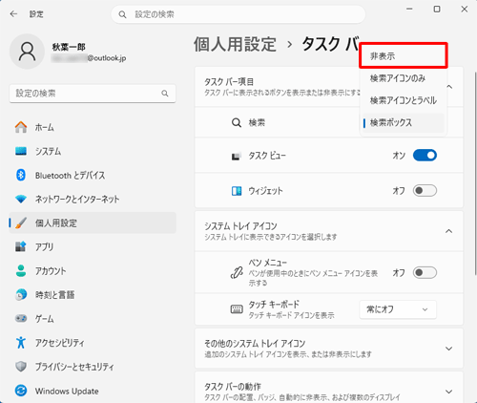
Task: Click the Windows Update sync icon
Action: pyautogui.click(x=21, y=391)
